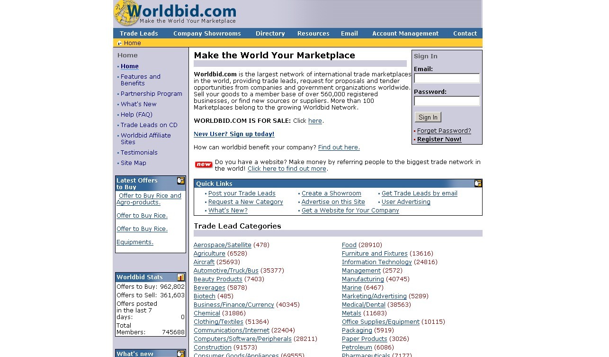Image resolution: width=609 pixels, height=357 pixels.
Task: Open Paper Products category
Action: pos(365,339)
